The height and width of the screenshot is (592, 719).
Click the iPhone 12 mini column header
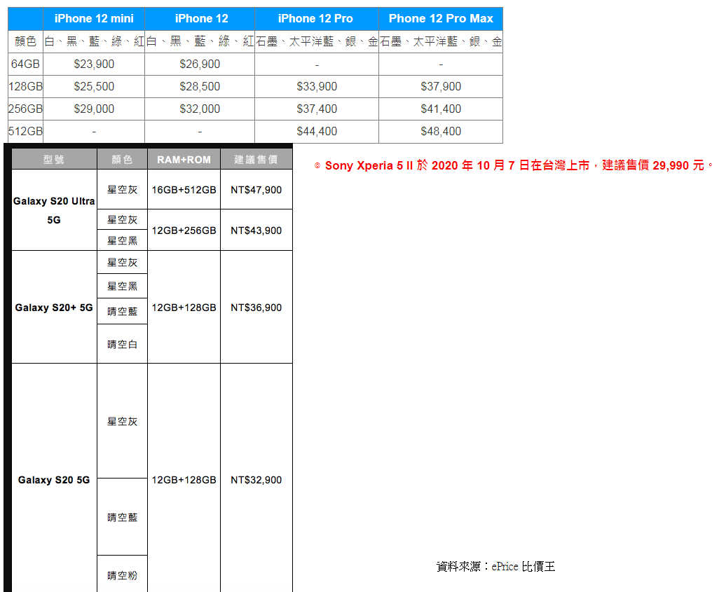coord(94,18)
